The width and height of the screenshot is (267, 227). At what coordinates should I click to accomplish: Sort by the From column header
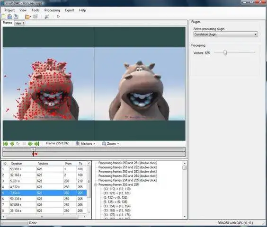[70, 164]
